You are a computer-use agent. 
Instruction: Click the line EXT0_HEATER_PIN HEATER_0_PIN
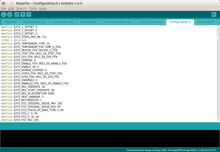29,50
